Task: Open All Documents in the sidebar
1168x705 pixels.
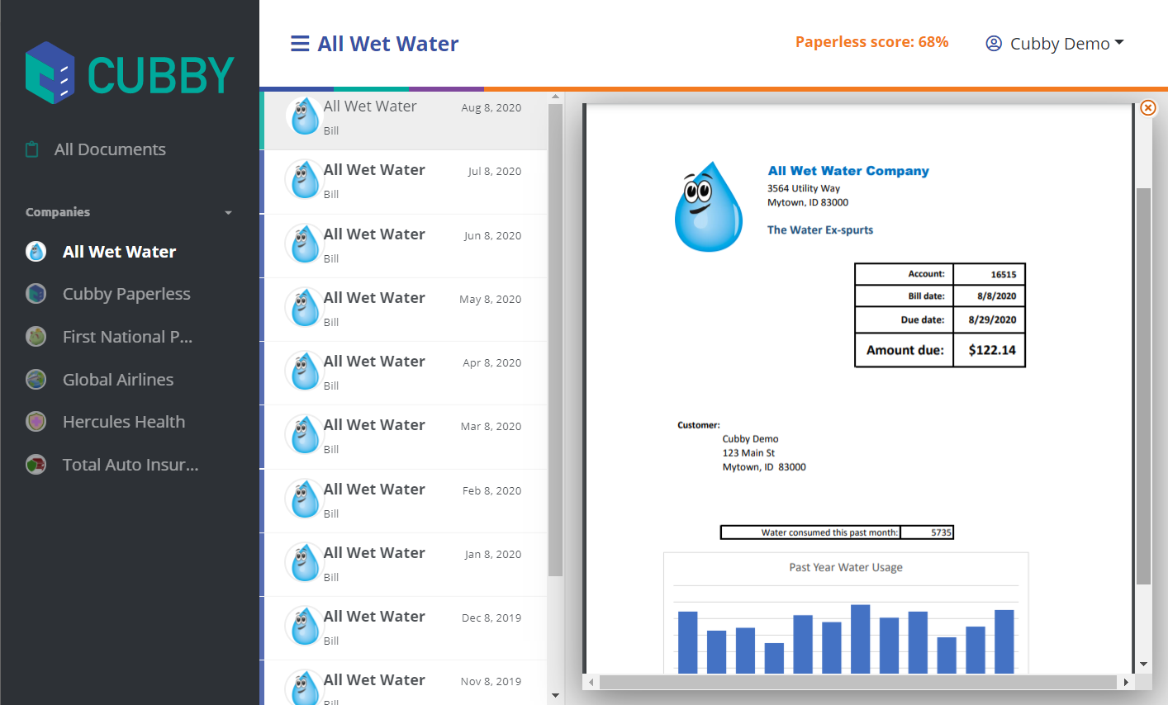Action: [x=110, y=149]
